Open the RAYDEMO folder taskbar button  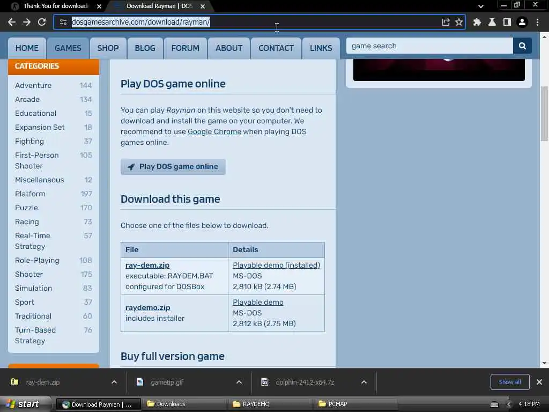click(x=270, y=404)
